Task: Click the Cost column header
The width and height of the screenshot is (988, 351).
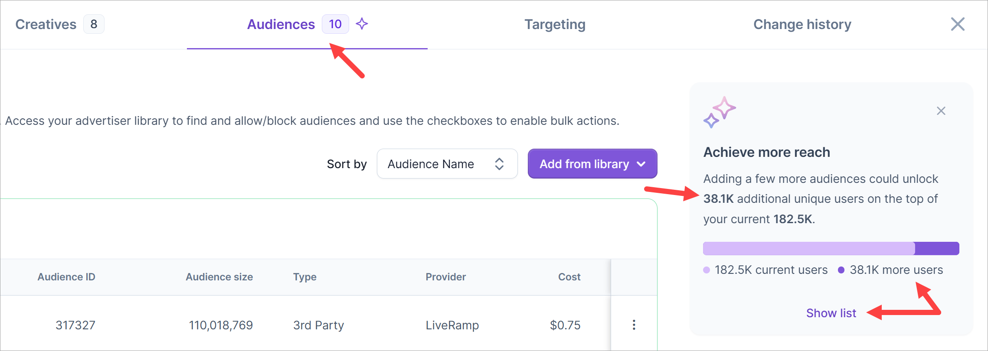Action: [x=569, y=277]
